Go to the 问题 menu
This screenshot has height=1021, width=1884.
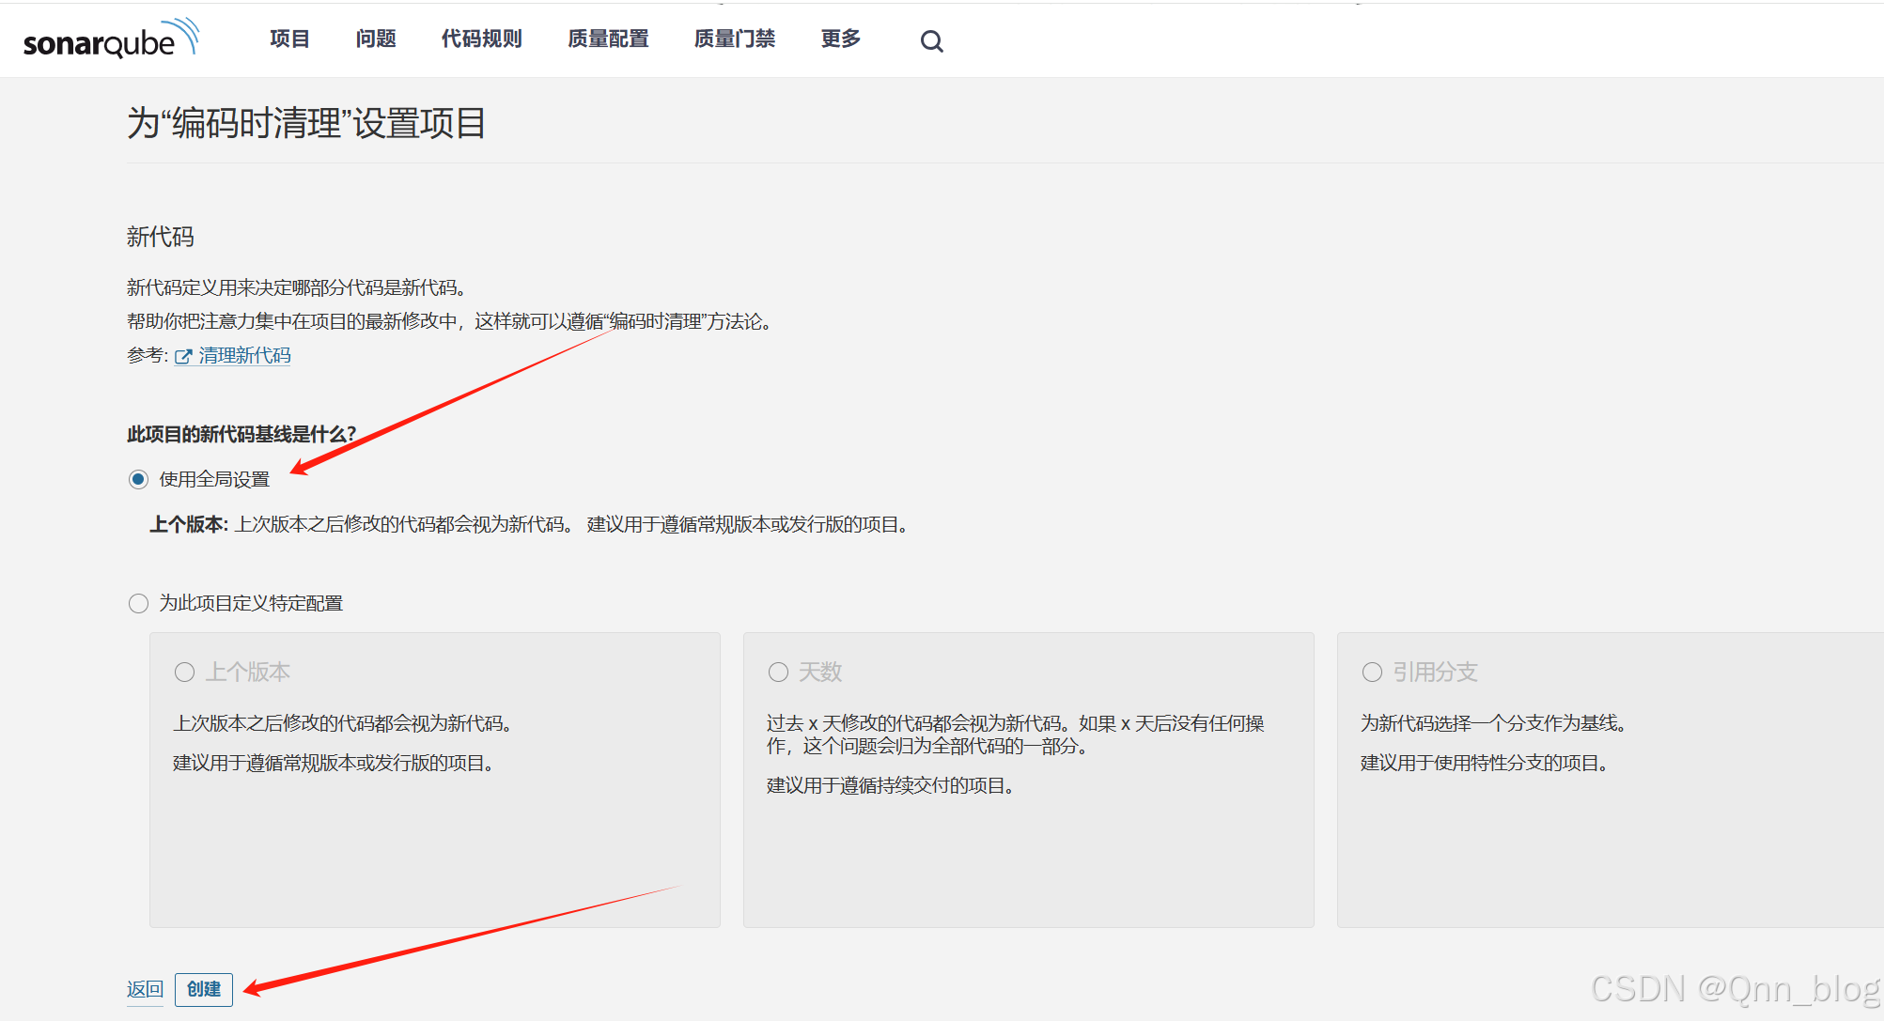coord(376,39)
